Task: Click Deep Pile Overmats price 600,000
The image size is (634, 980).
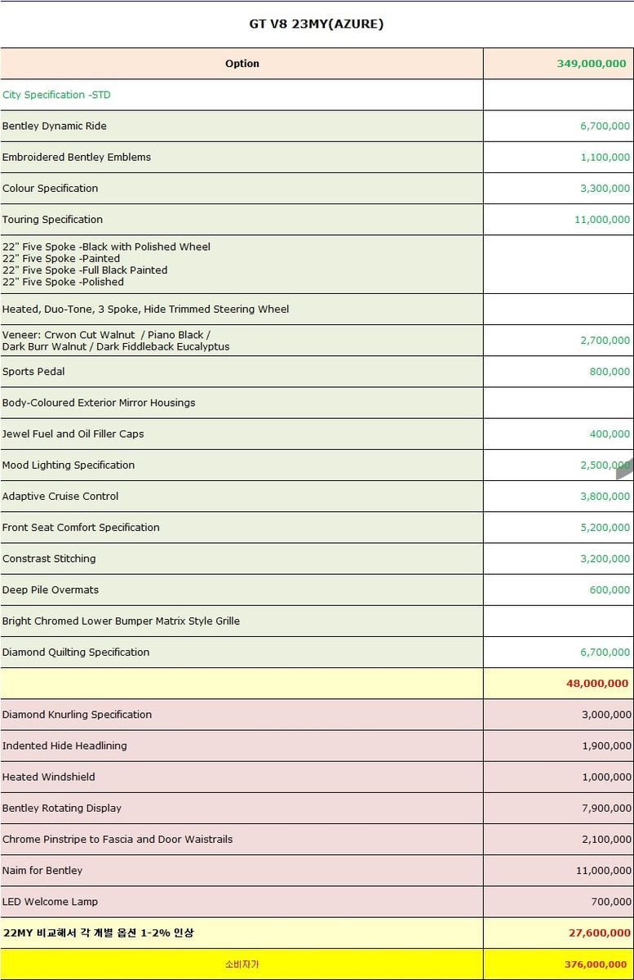Action: (x=610, y=590)
